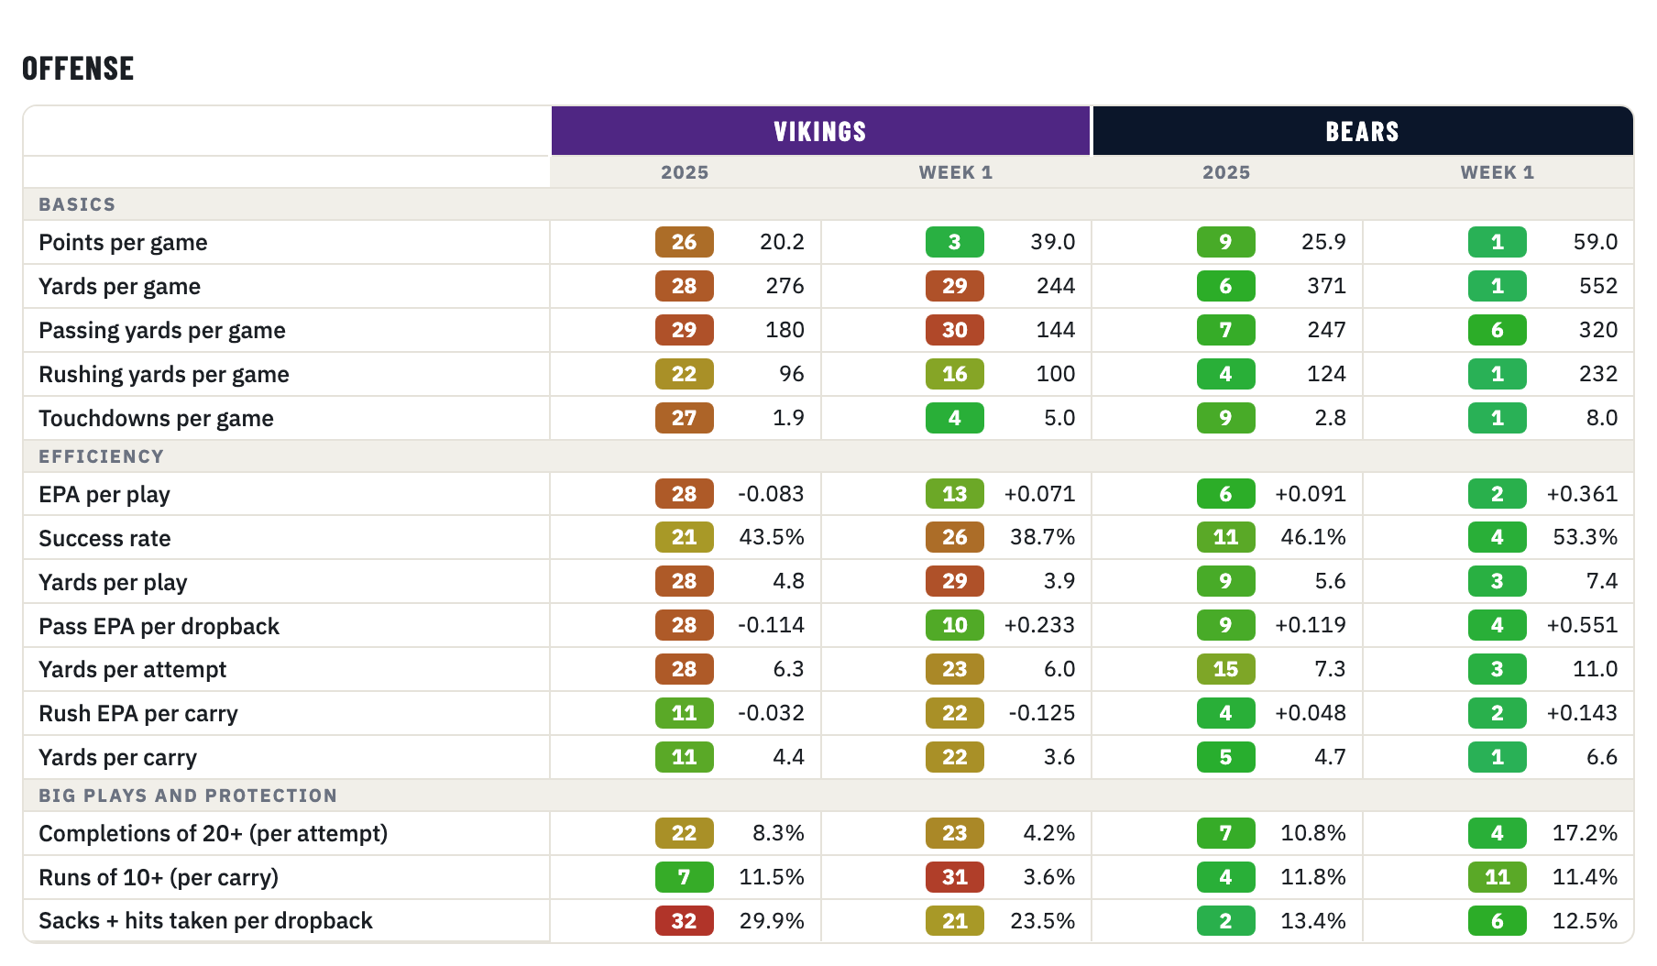Select the BEARS team header
The width and height of the screenshot is (1657, 966).
1363,131
